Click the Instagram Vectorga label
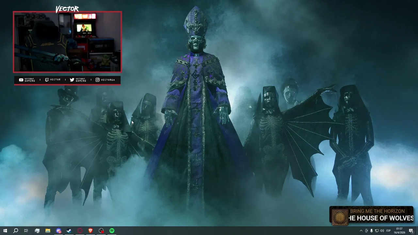This screenshot has height=235, width=418. point(105,80)
